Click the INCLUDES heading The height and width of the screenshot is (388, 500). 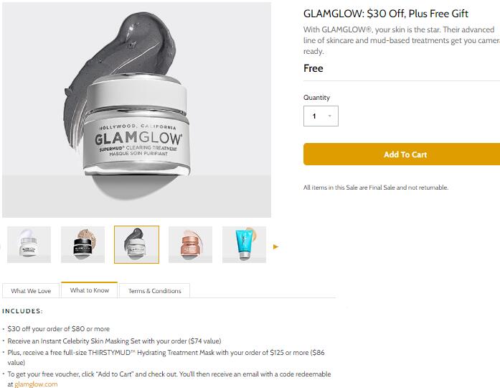22,311
